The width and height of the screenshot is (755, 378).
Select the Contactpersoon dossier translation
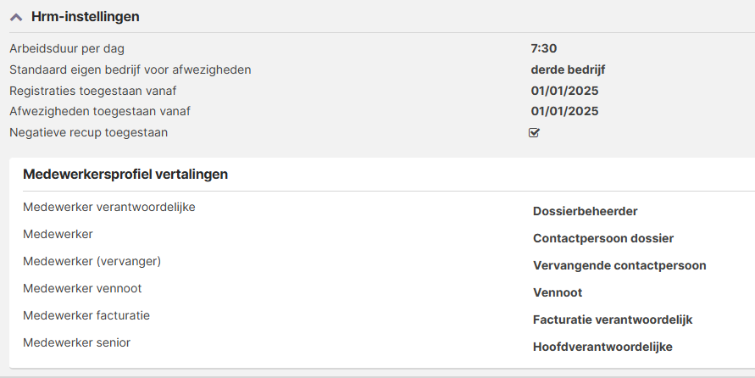[602, 238]
